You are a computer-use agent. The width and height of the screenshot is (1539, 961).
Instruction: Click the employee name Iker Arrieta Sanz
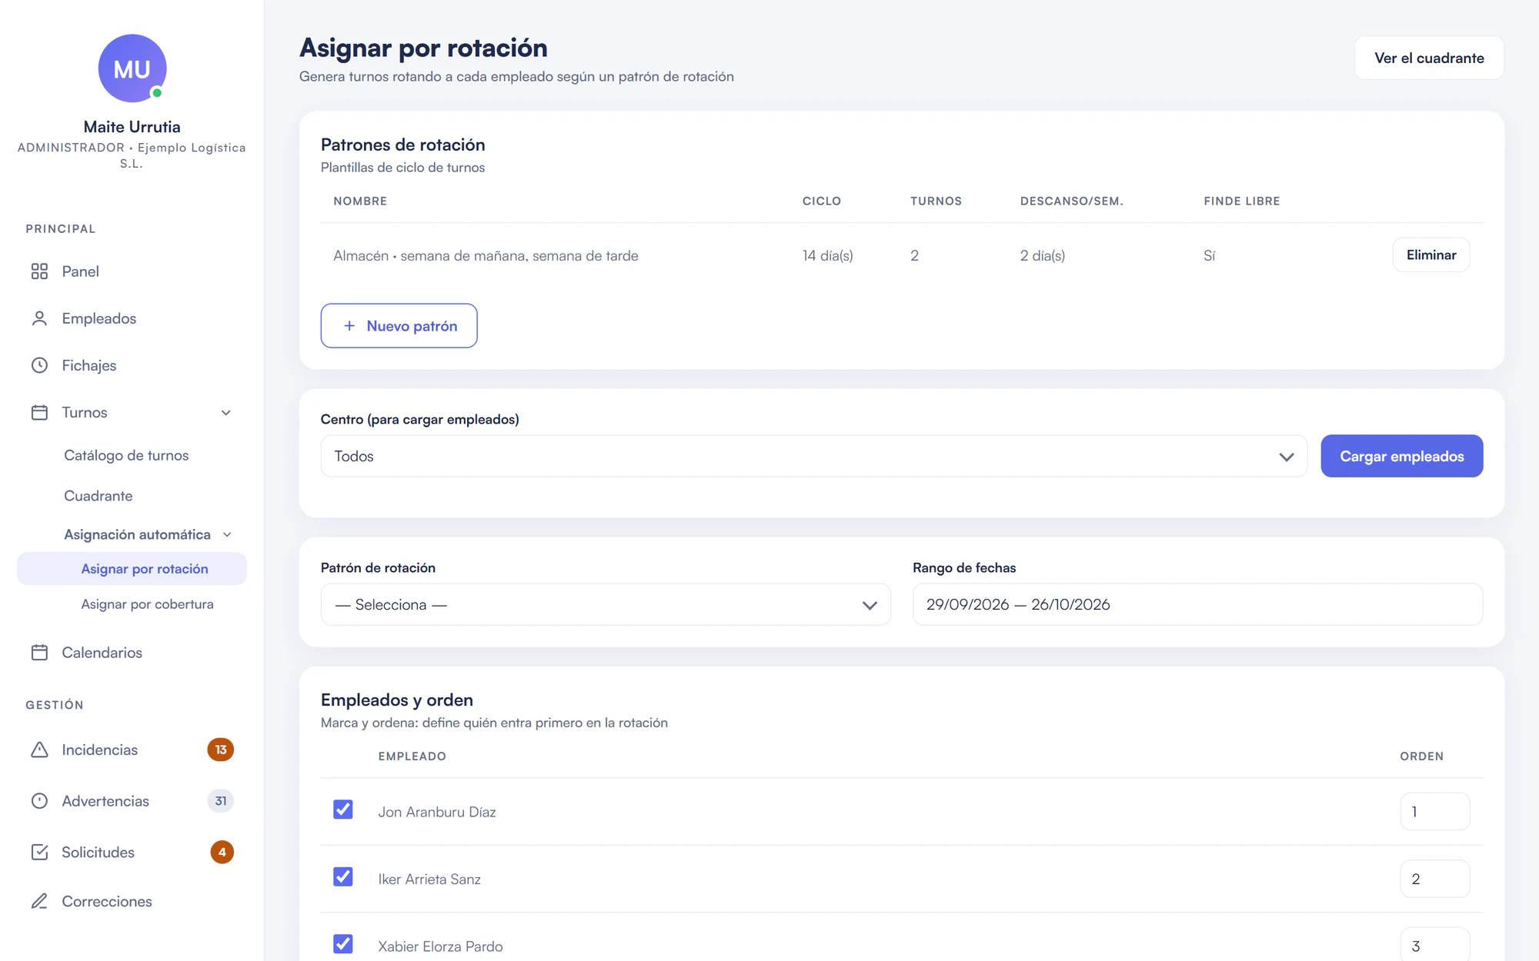tap(429, 879)
